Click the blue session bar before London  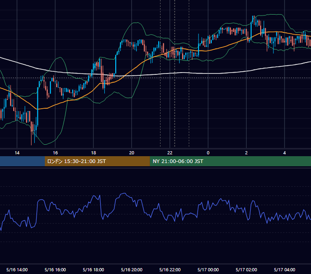pyautogui.click(x=22, y=161)
